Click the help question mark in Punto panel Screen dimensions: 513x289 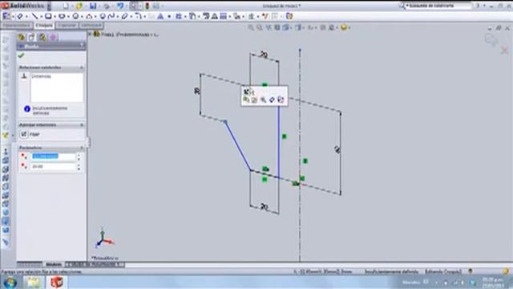[x=82, y=47]
